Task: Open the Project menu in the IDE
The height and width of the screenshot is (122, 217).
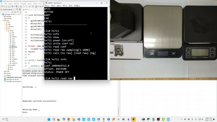Action: coord(35,4)
